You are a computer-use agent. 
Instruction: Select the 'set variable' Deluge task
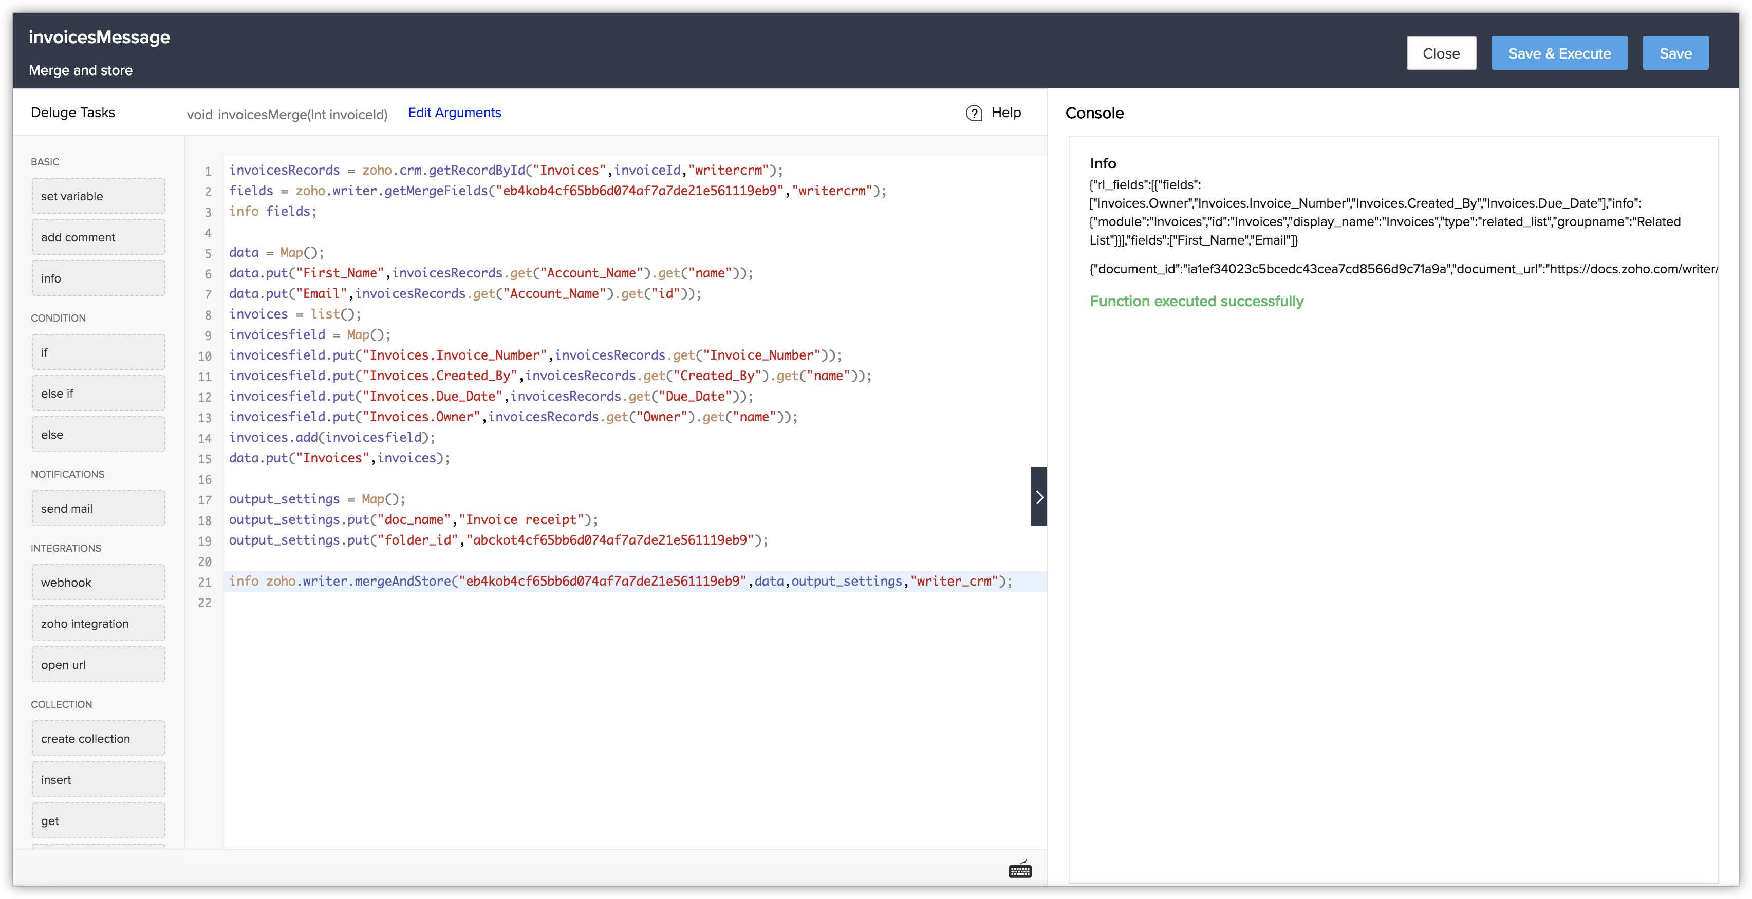click(99, 196)
